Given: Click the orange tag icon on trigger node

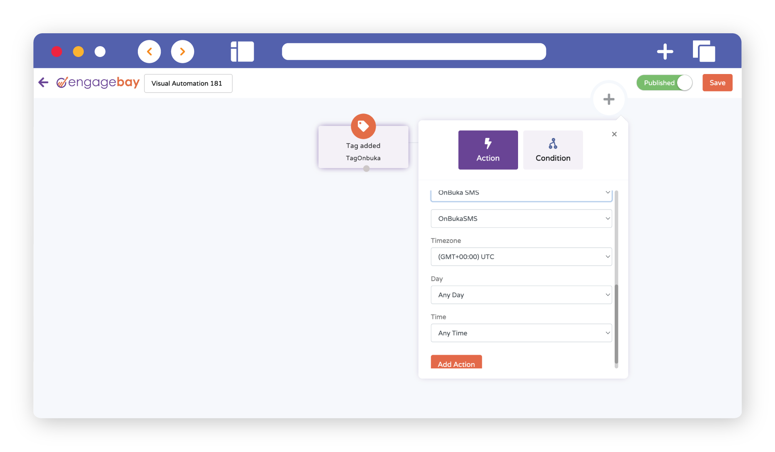Looking at the screenshot, I should [x=363, y=126].
